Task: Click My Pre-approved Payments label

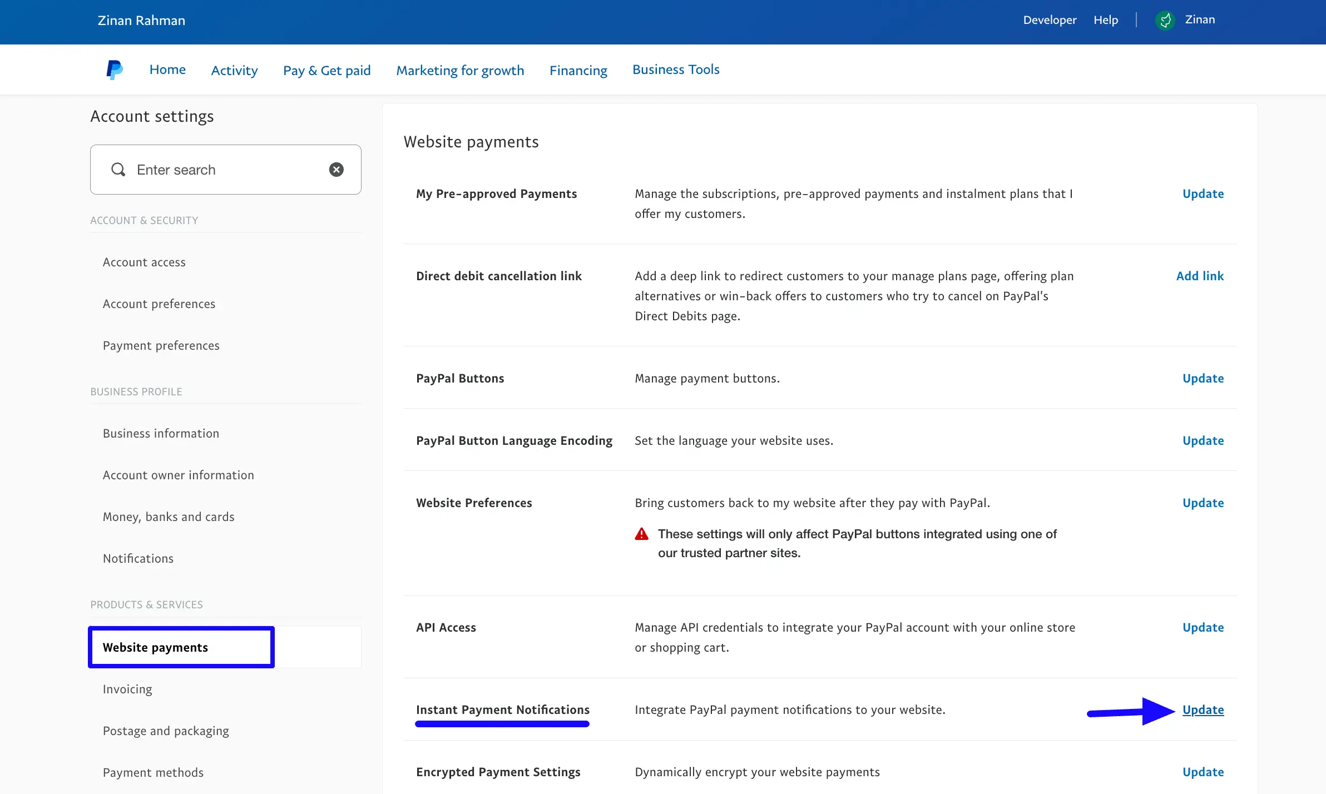Action: pos(496,193)
